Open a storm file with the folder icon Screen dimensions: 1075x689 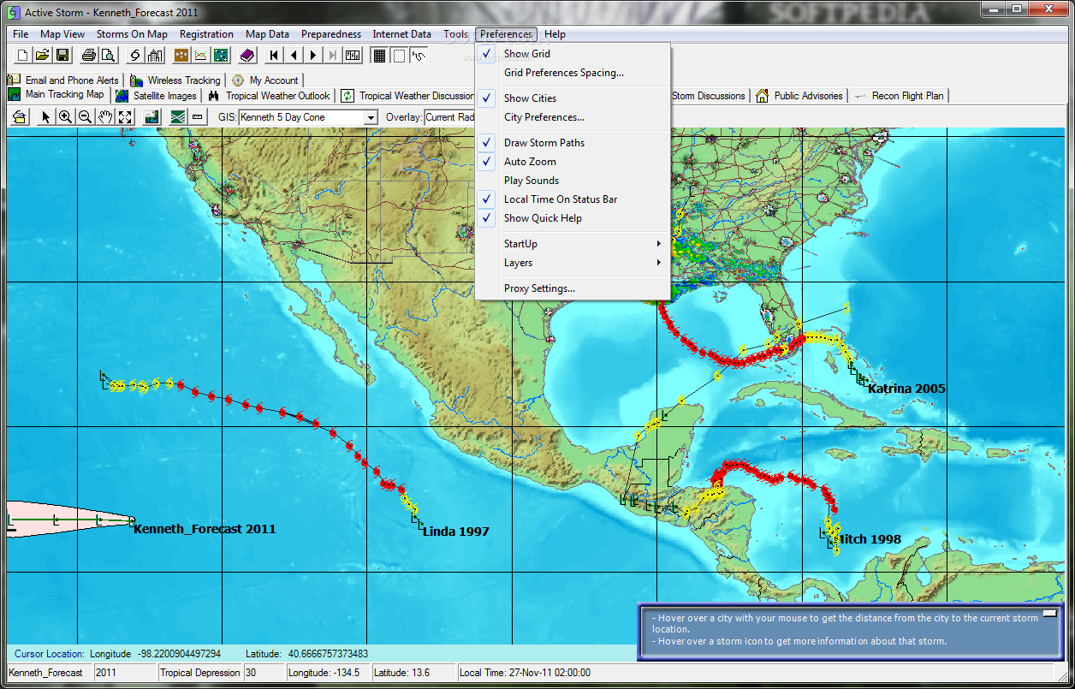click(42, 56)
